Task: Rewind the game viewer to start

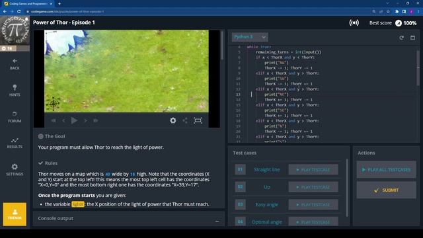Action: coord(54,120)
